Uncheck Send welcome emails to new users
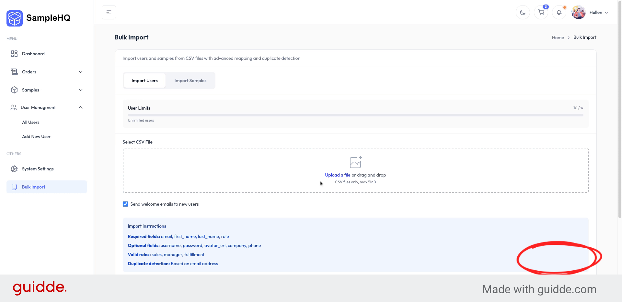 (x=125, y=204)
